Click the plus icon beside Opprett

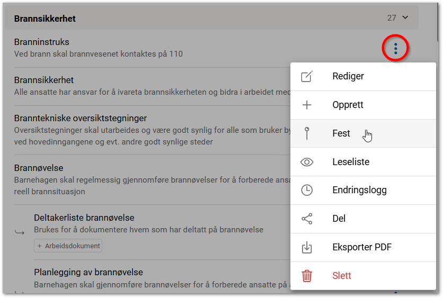pyautogui.click(x=307, y=105)
